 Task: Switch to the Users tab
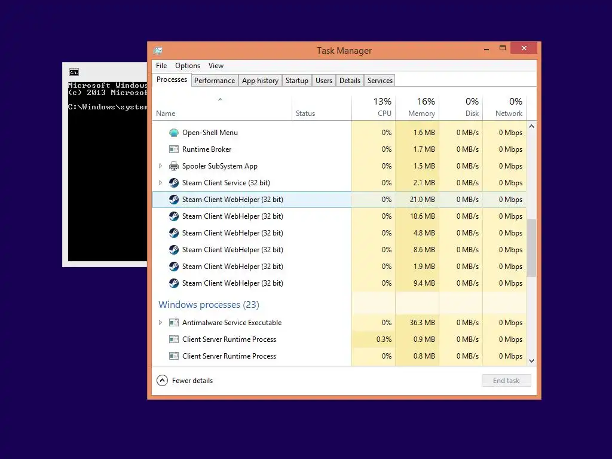[x=323, y=81]
